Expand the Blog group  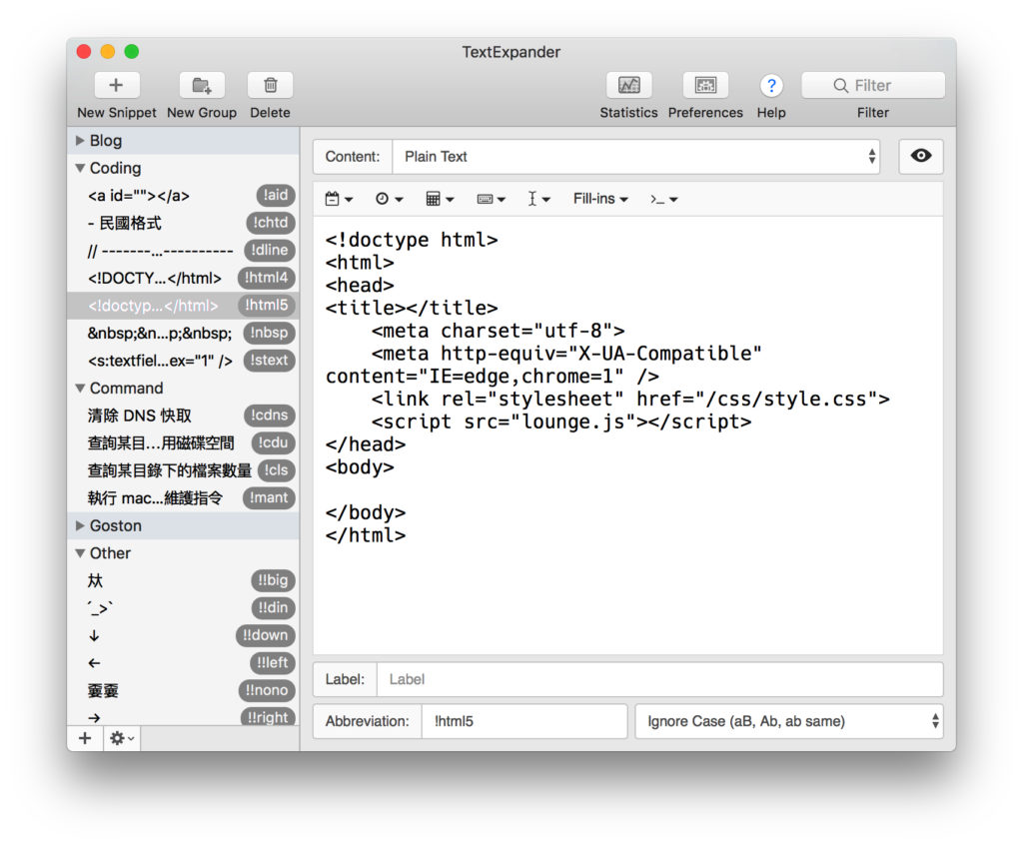81,141
